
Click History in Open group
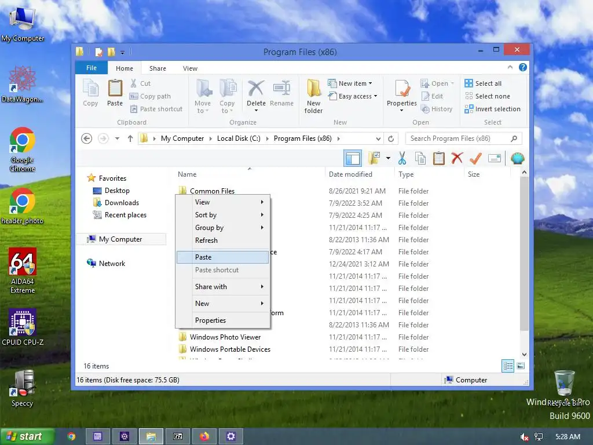coord(437,109)
